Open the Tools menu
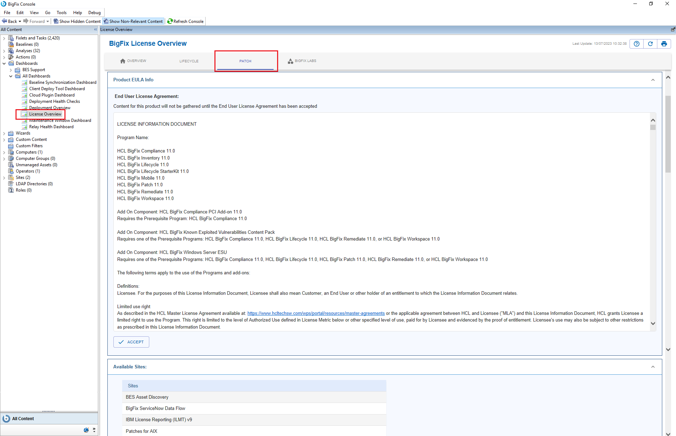Image resolution: width=676 pixels, height=436 pixels. (x=61, y=13)
